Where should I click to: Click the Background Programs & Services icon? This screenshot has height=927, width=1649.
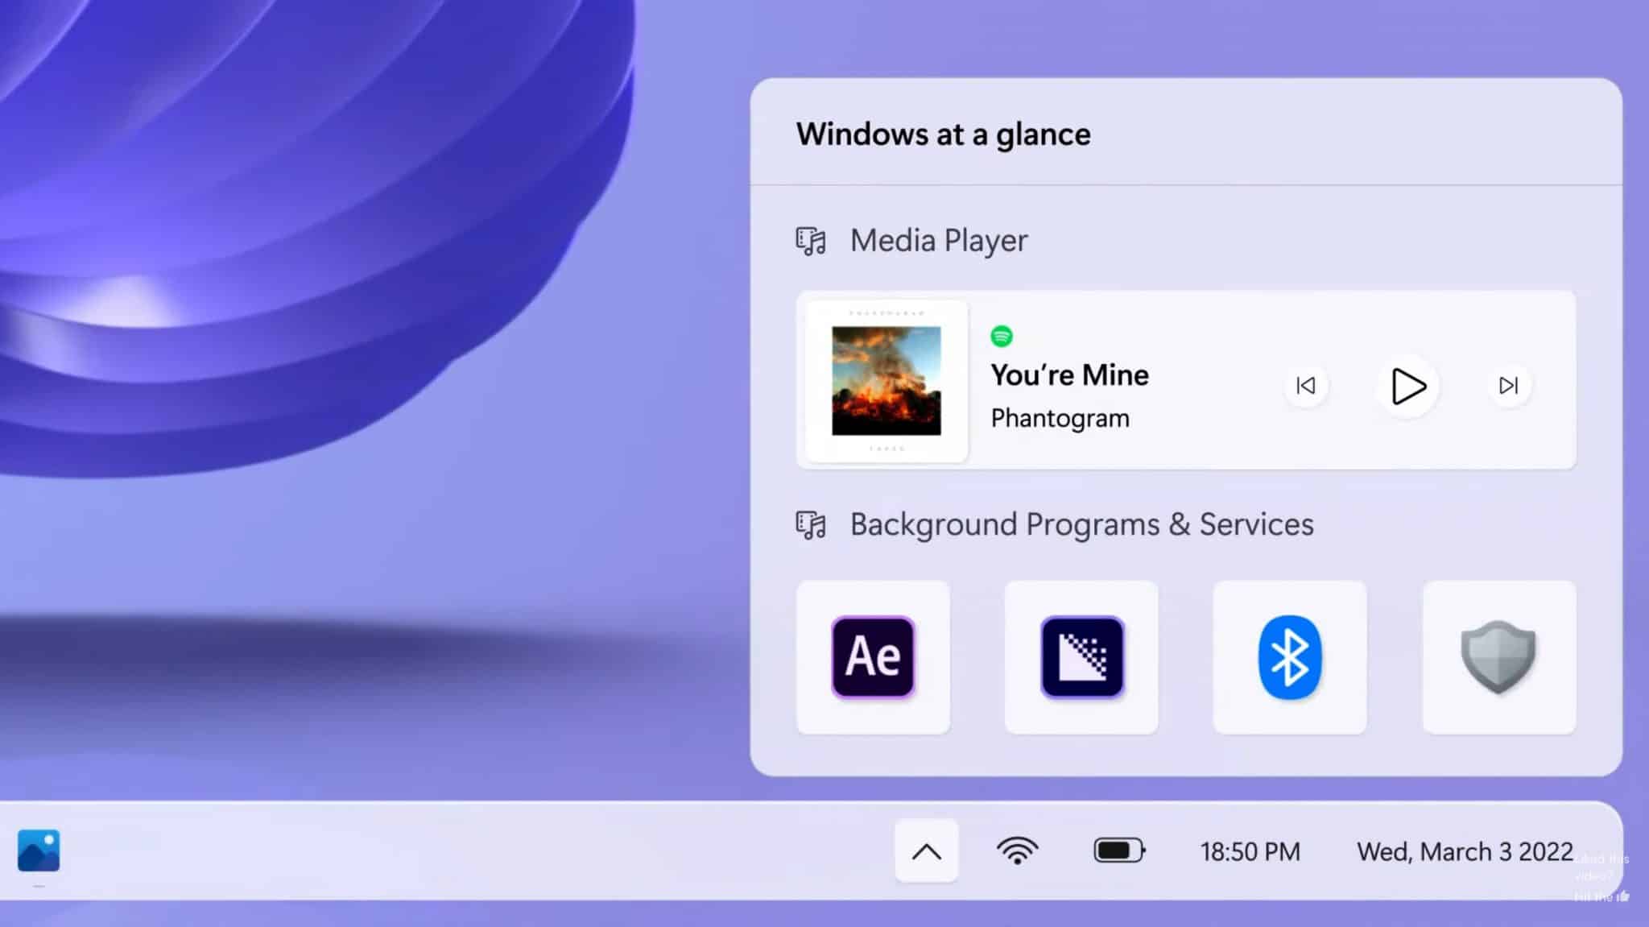point(810,524)
